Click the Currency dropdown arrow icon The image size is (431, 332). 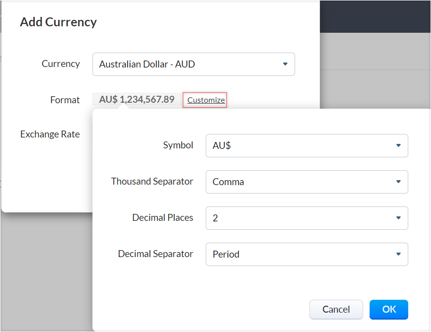point(285,64)
